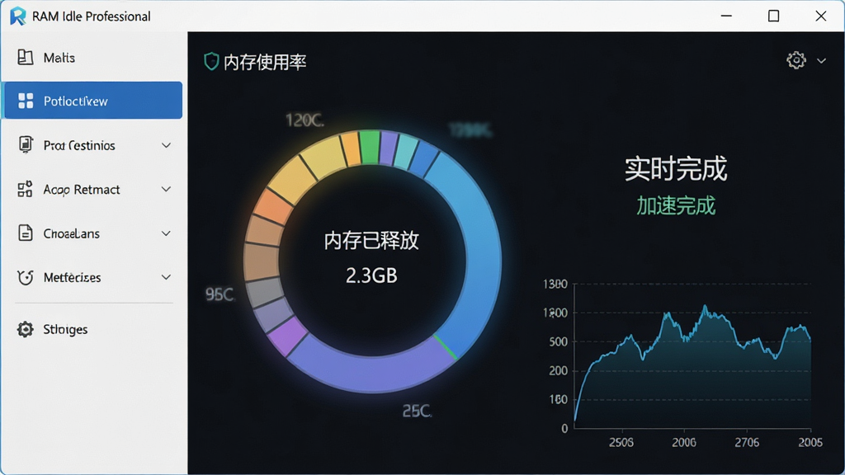Click the Prot Cestinios document icon
This screenshot has width=845, height=475.
pyautogui.click(x=26, y=145)
